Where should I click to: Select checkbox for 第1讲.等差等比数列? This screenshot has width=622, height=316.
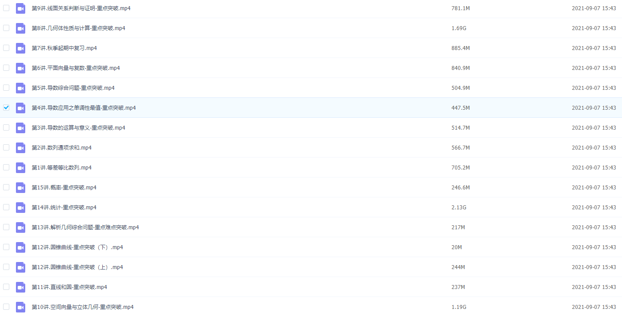6,167
